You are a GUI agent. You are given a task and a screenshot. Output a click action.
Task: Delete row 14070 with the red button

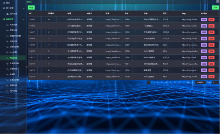pyautogui.click(x=211, y=51)
